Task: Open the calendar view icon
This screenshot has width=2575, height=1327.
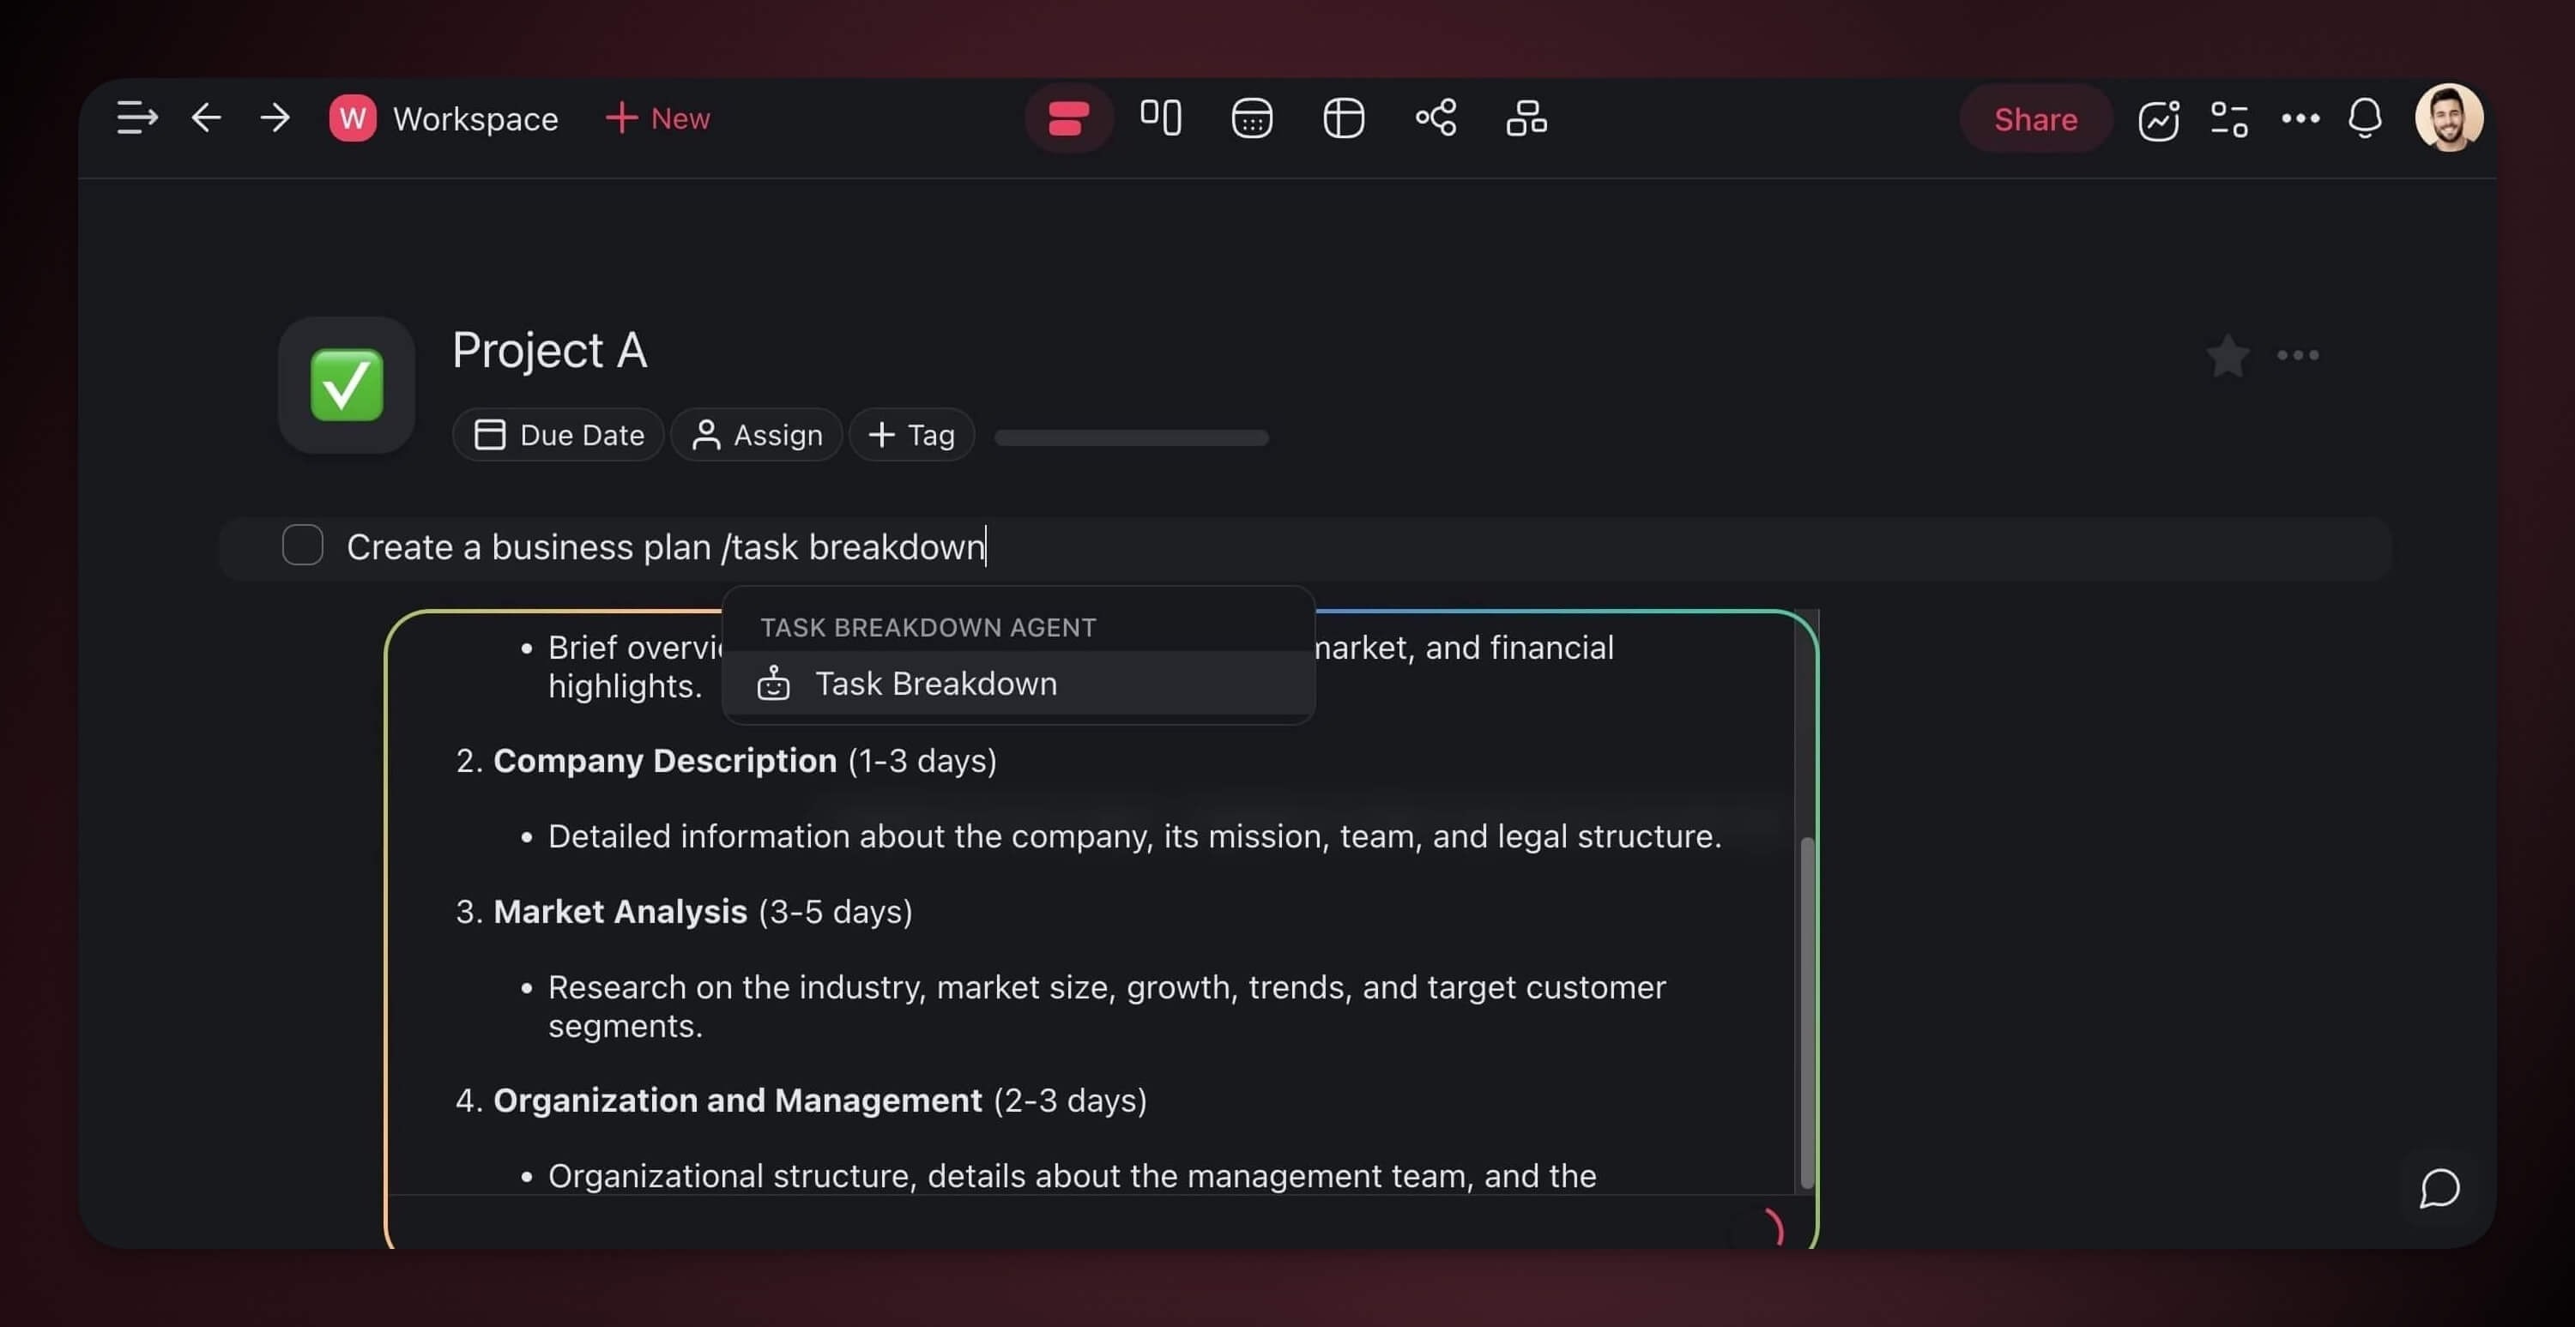Action: point(1252,118)
